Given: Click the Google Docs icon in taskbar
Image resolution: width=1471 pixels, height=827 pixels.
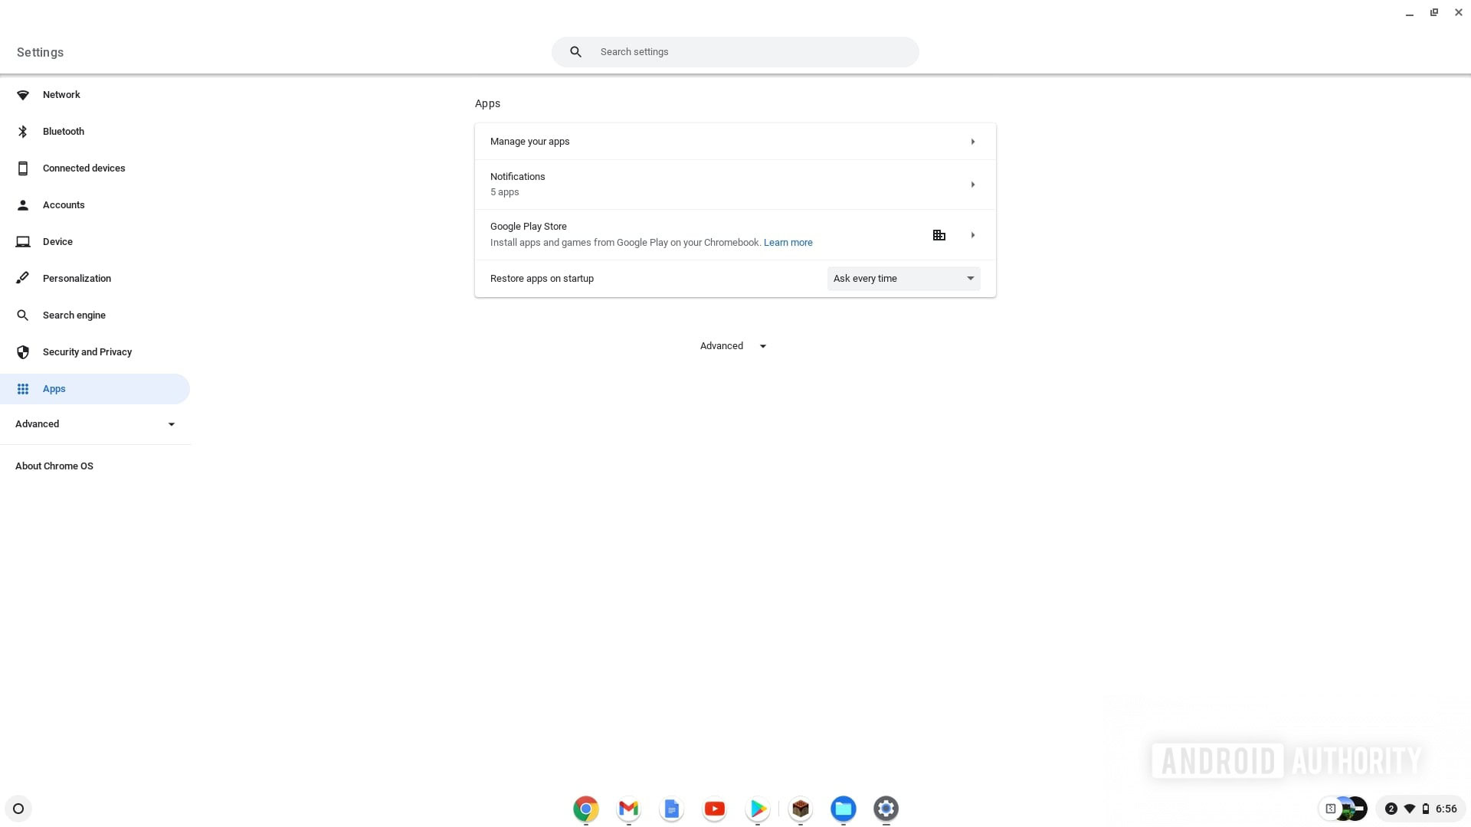Looking at the screenshot, I should pos(671,808).
